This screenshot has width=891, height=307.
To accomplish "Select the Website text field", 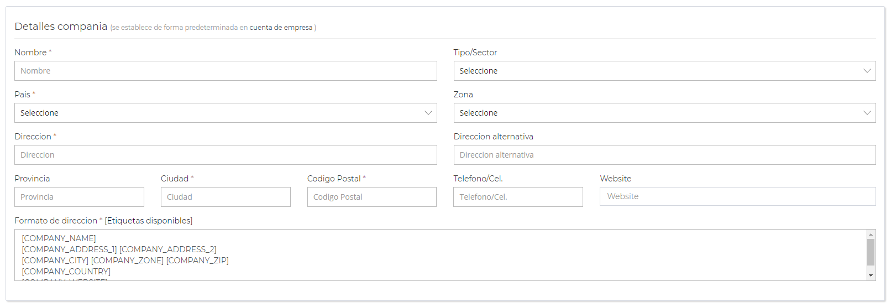I will tap(737, 196).
